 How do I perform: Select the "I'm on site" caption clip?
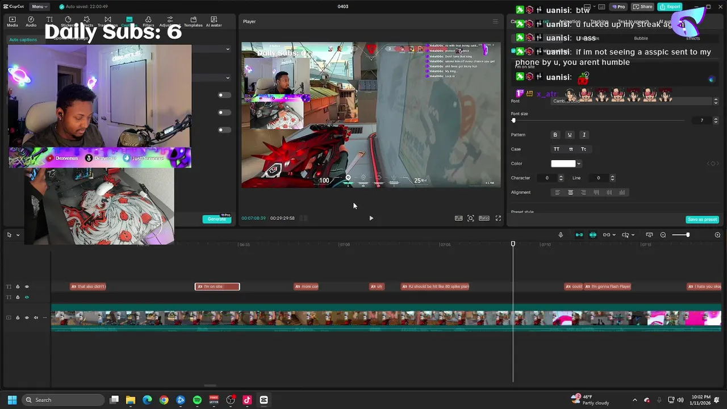coord(217,286)
